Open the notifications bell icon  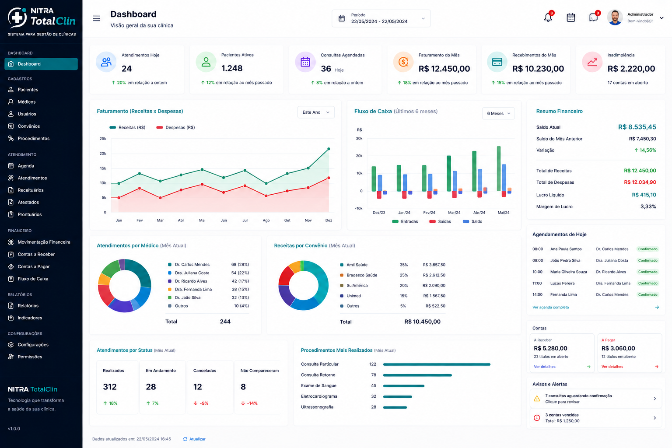point(548,18)
